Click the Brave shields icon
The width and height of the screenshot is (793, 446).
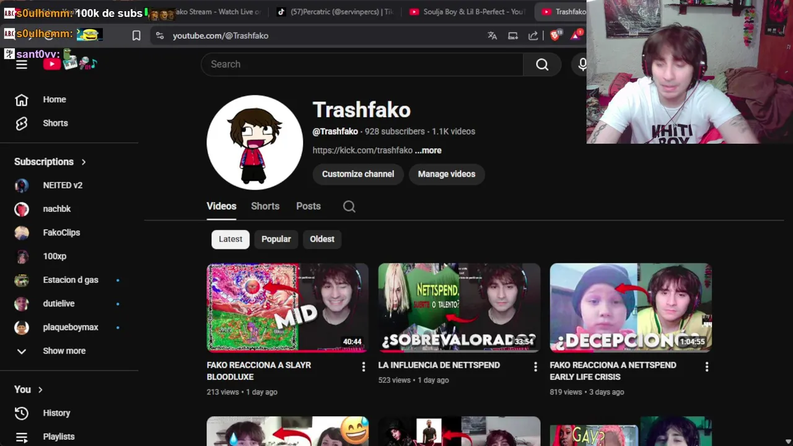[x=554, y=35]
